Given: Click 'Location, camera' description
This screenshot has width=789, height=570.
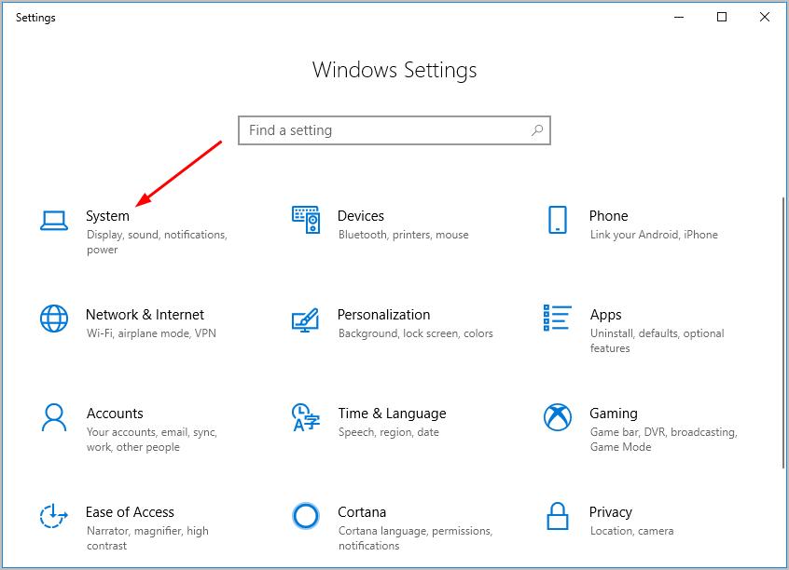Looking at the screenshot, I should [x=631, y=531].
